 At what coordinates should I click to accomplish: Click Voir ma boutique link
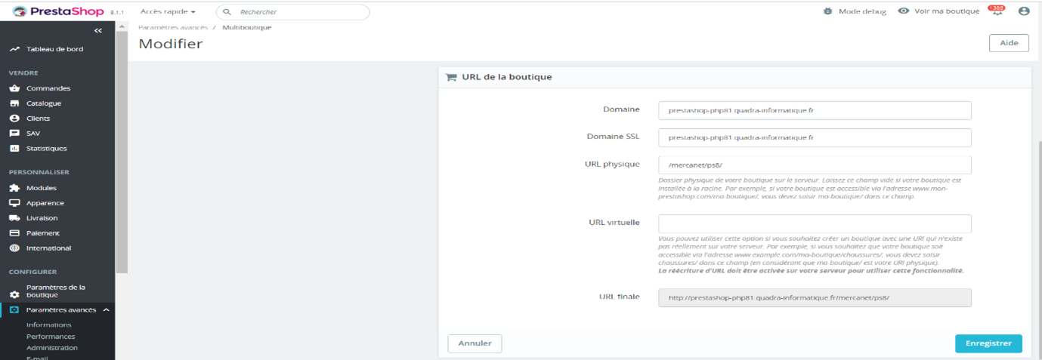click(x=947, y=11)
